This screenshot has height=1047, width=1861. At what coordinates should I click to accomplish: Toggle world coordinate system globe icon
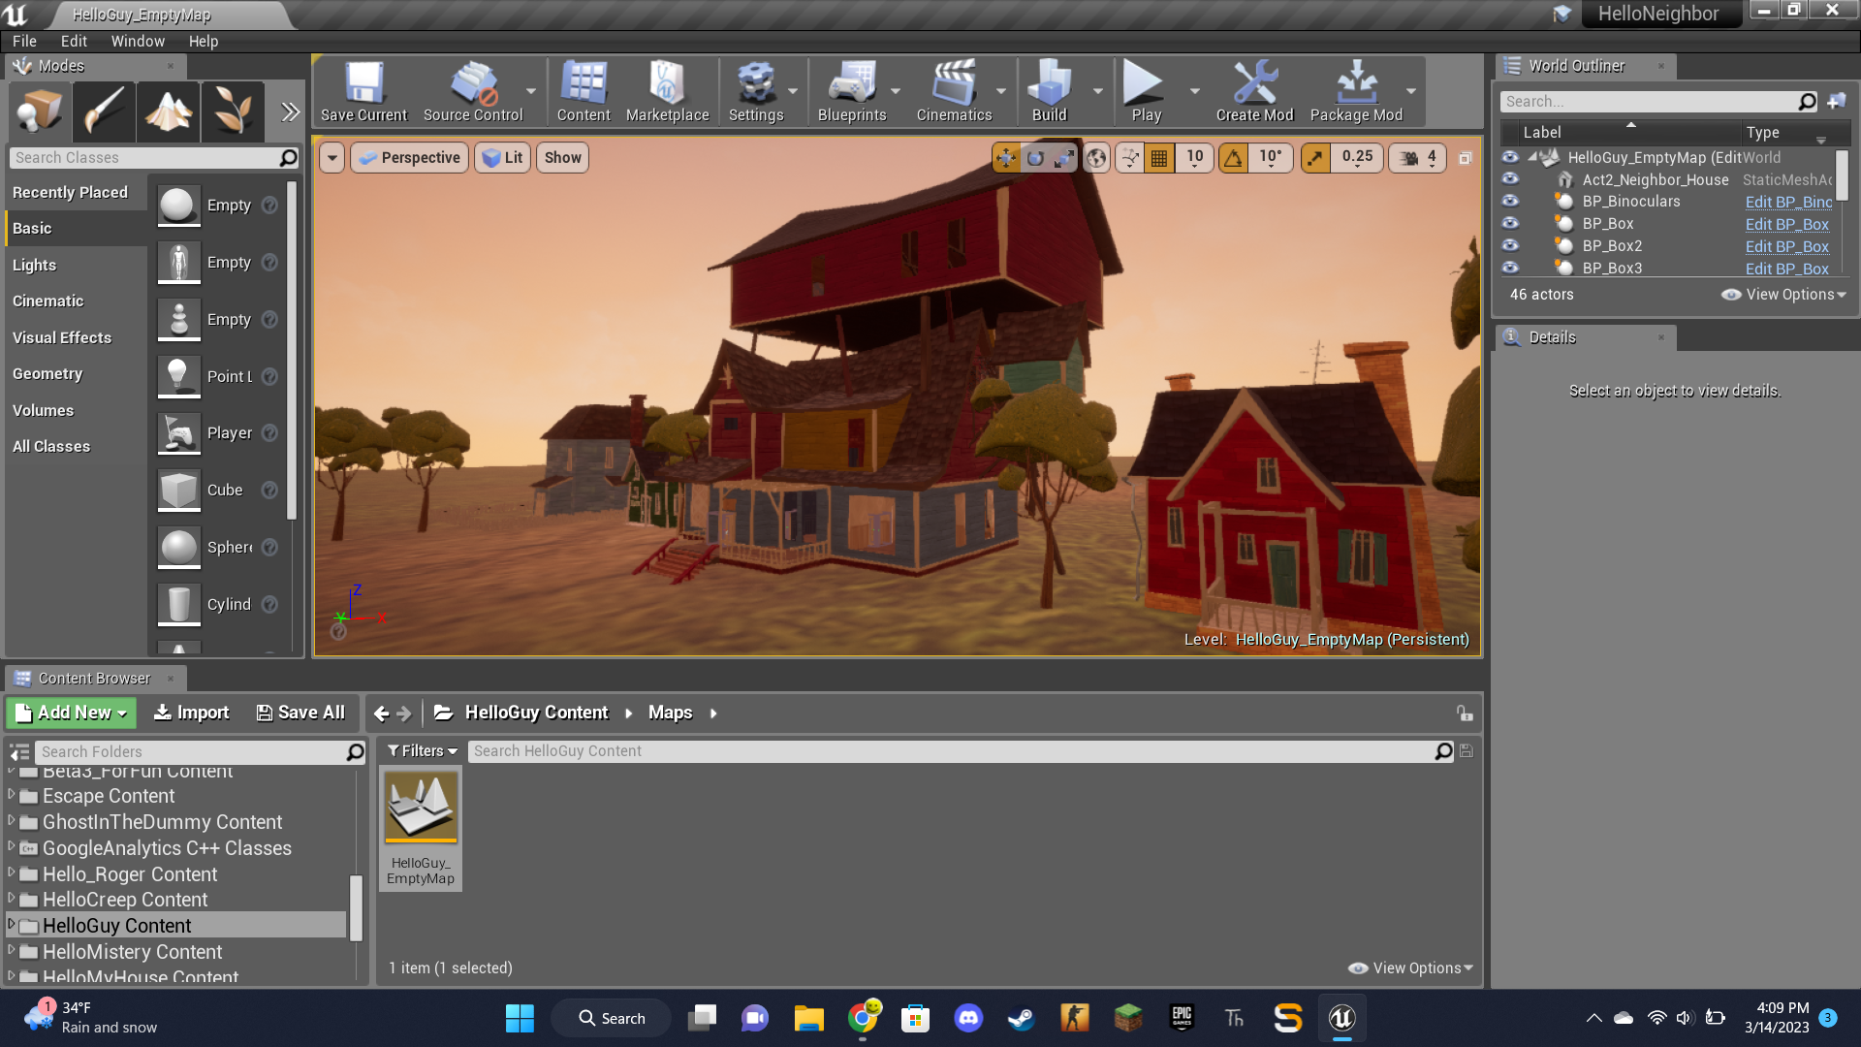coord(1096,158)
